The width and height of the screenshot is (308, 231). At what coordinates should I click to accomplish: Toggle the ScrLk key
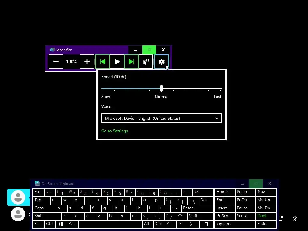pyautogui.click(x=245, y=216)
